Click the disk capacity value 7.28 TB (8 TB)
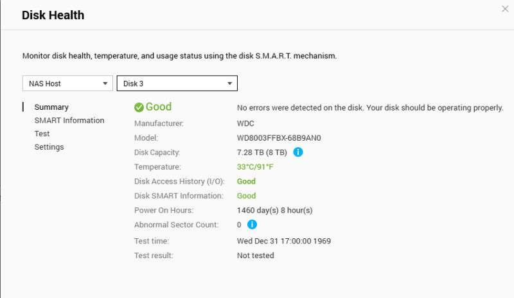Image resolution: width=514 pixels, height=298 pixels. [x=262, y=152]
